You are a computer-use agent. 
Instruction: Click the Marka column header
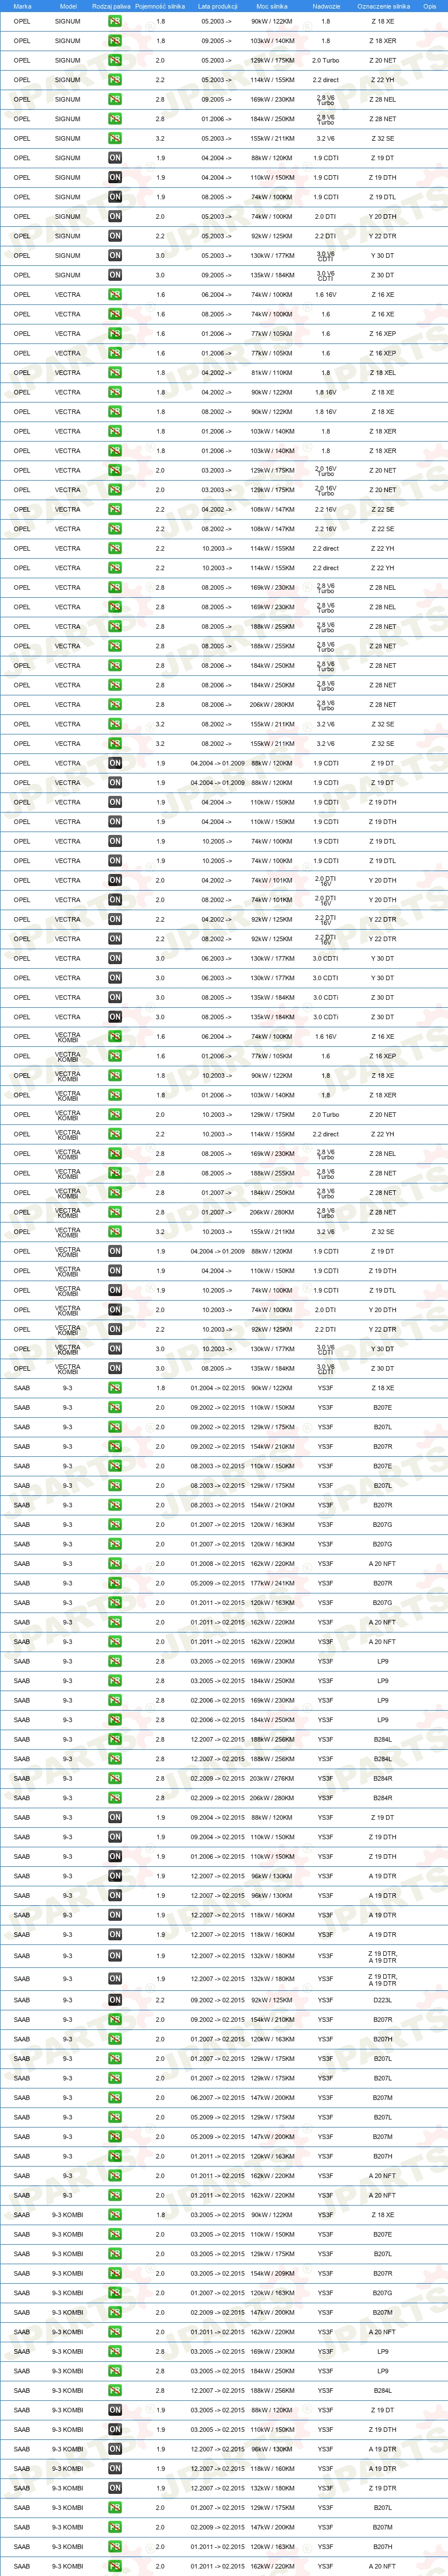click(22, 6)
